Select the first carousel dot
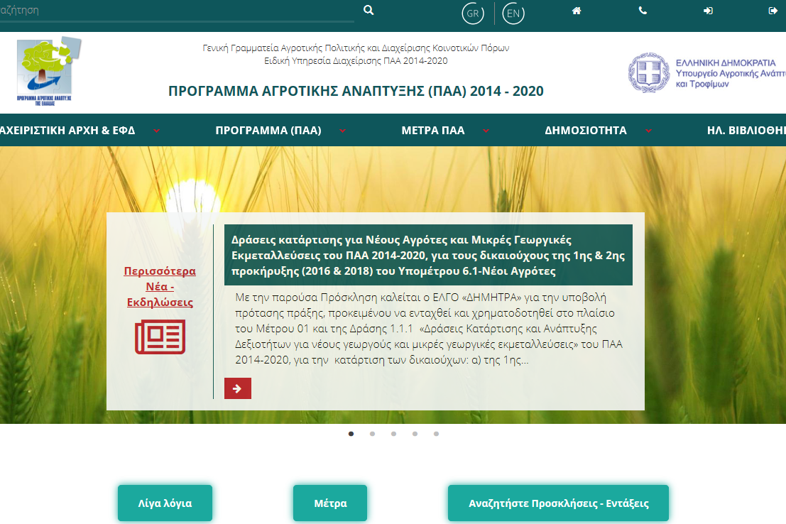The width and height of the screenshot is (786, 524). (351, 433)
